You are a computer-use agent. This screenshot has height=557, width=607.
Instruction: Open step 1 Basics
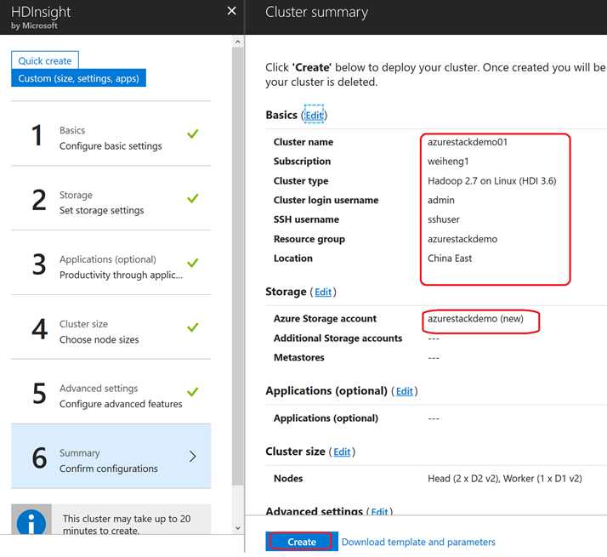coord(111,134)
